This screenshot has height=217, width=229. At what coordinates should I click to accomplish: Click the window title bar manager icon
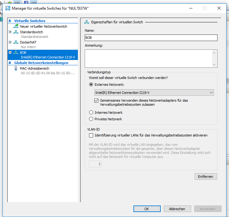(8, 8)
